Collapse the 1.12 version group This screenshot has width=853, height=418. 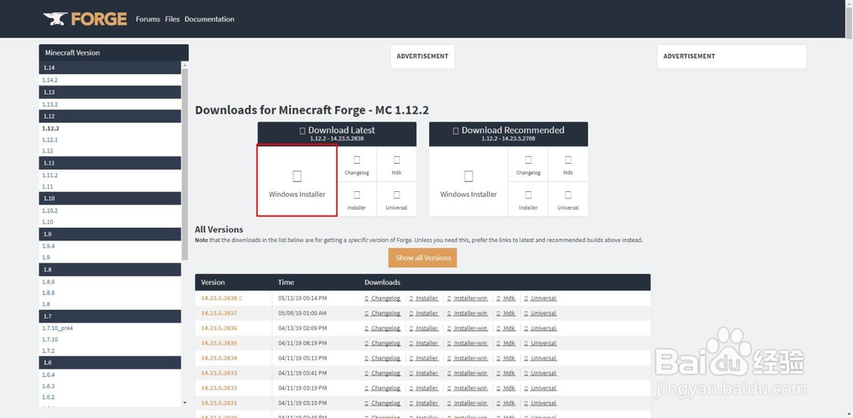pyautogui.click(x=110, y=117)
